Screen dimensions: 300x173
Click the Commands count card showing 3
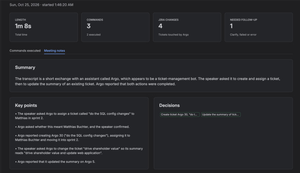115,27
